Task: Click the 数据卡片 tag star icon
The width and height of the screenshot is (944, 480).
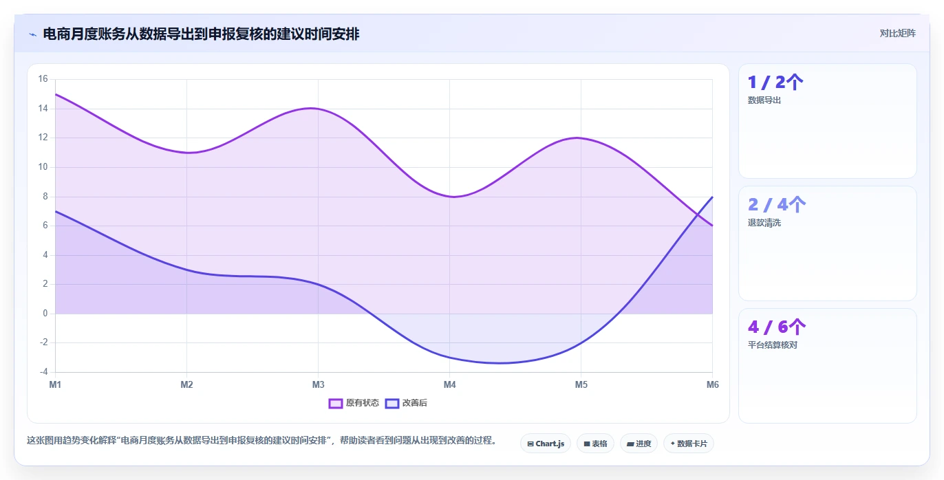Action: [673, 444]
